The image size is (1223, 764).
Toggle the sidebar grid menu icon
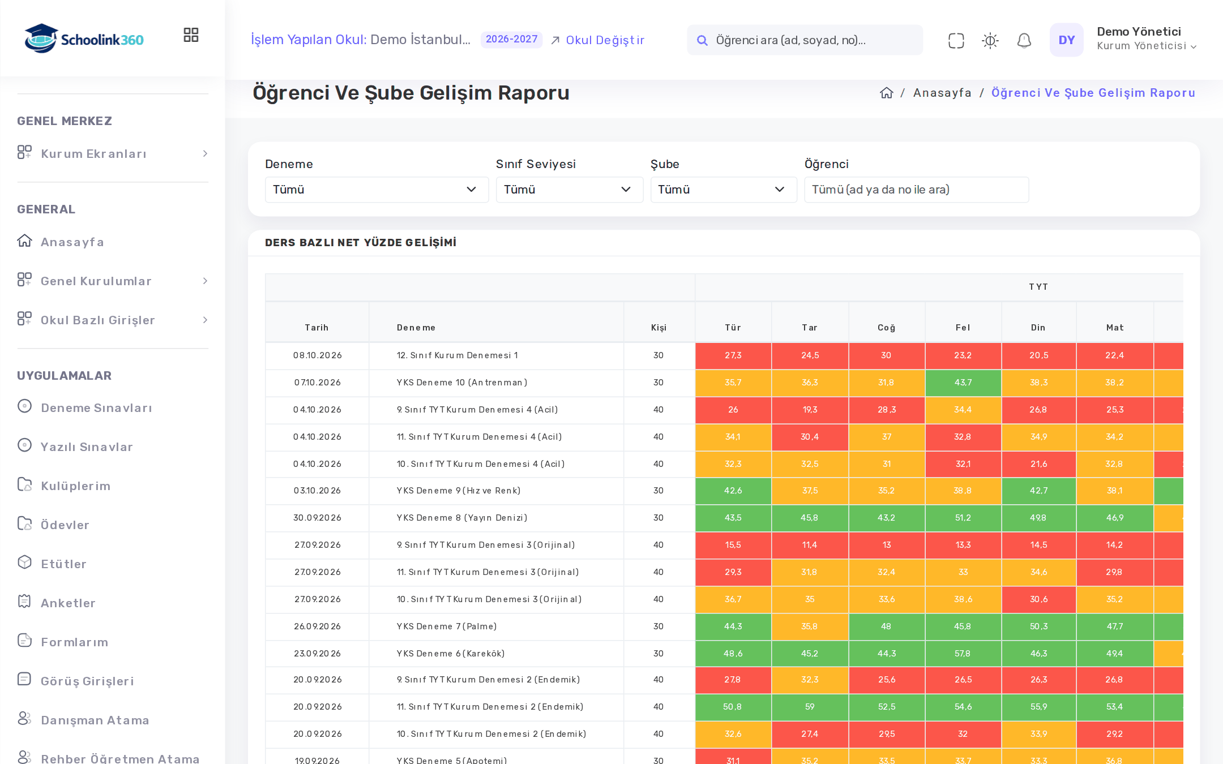point(191,35)
